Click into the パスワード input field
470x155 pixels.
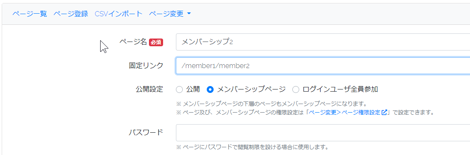323,132
